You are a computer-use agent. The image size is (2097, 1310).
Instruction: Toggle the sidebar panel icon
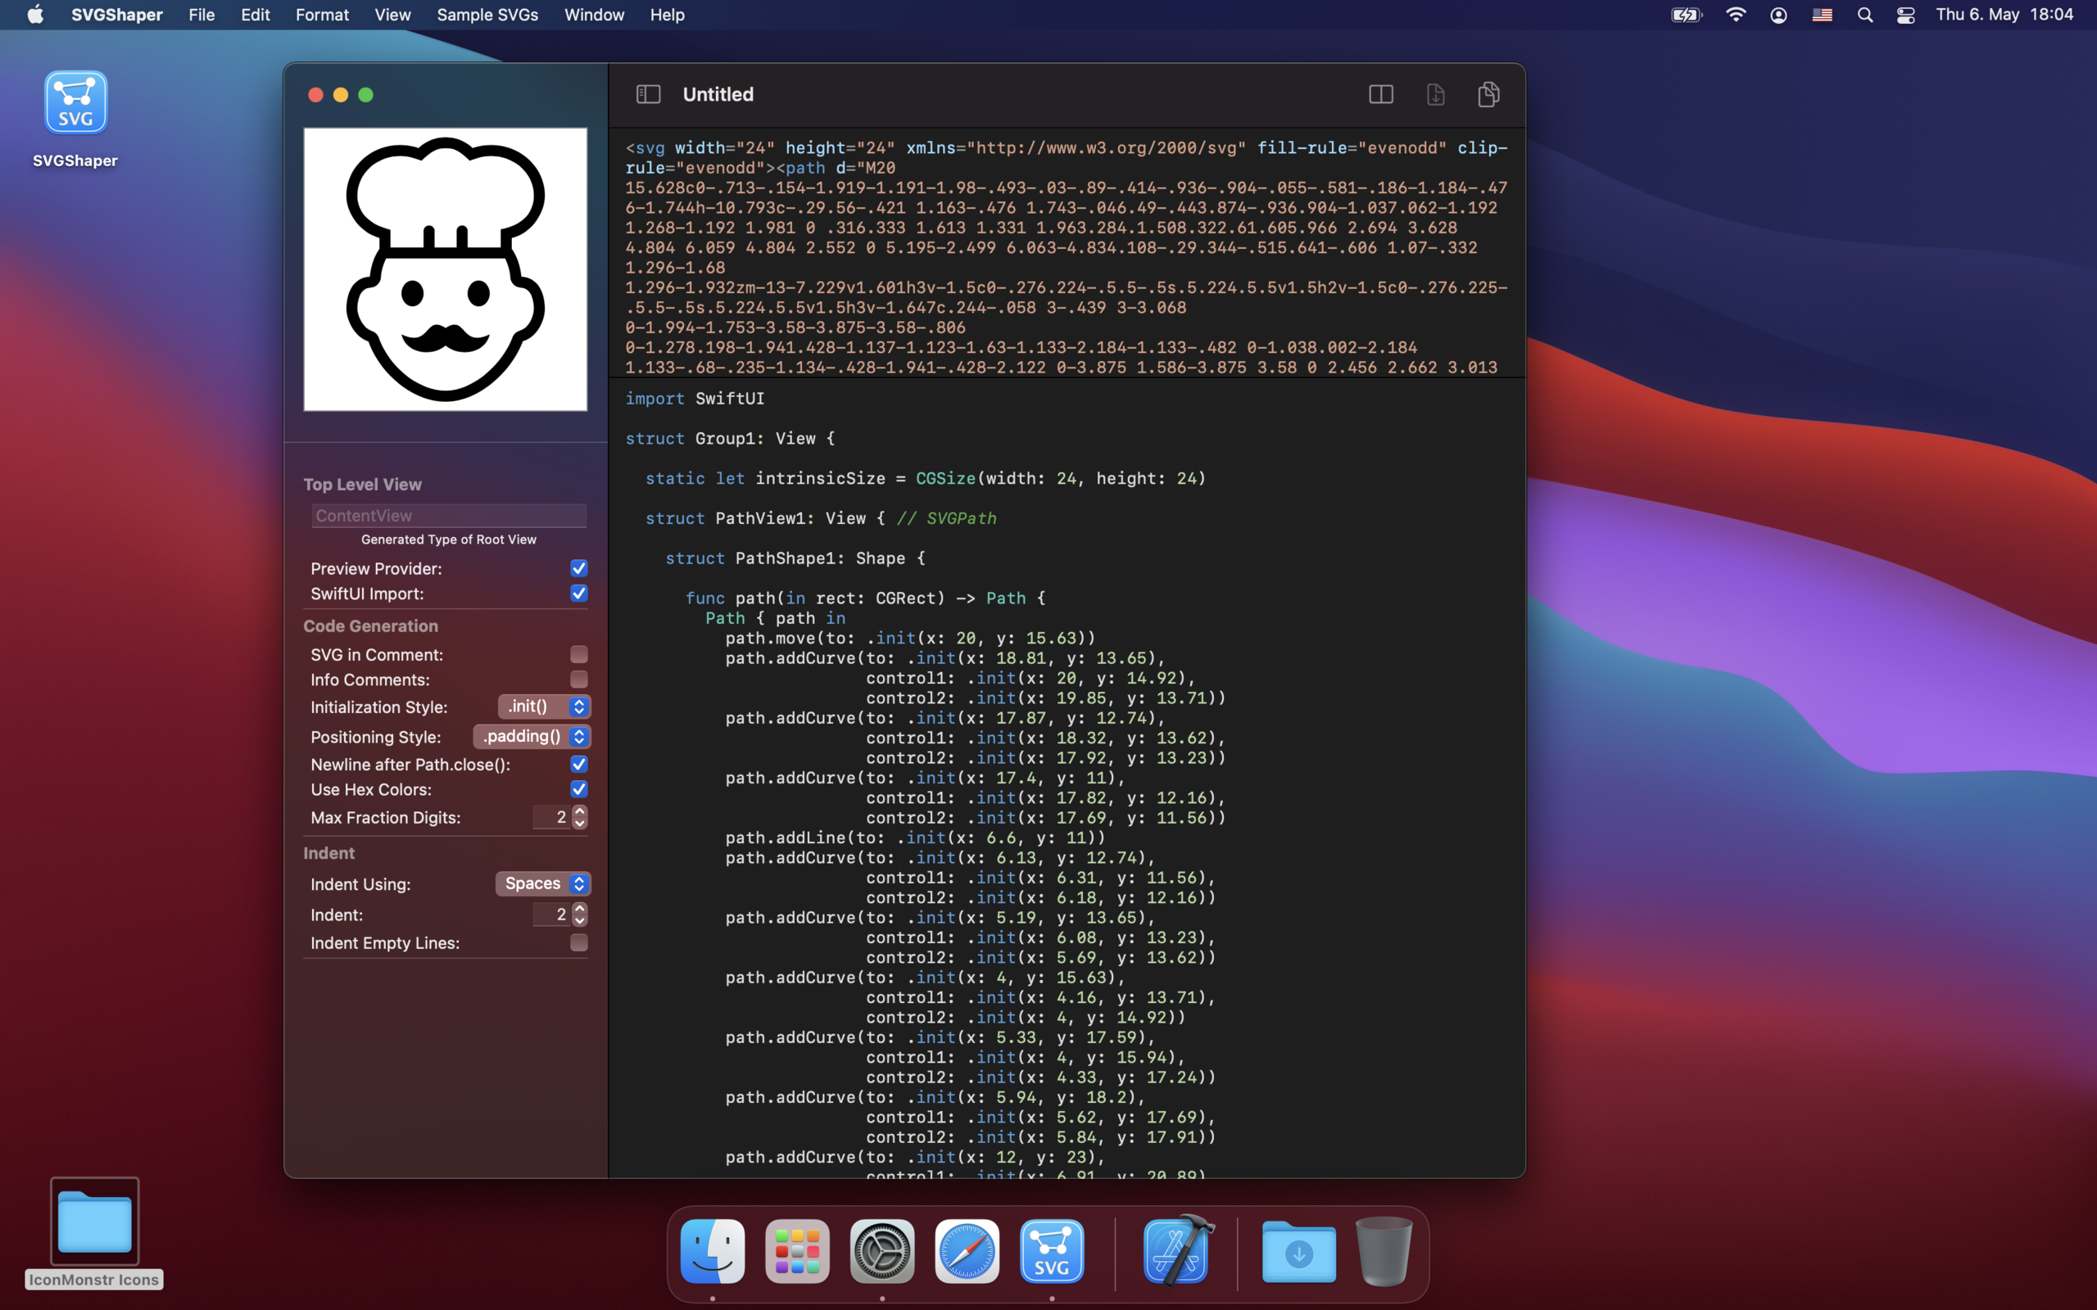pyautogui.click(x=648, y=94)
